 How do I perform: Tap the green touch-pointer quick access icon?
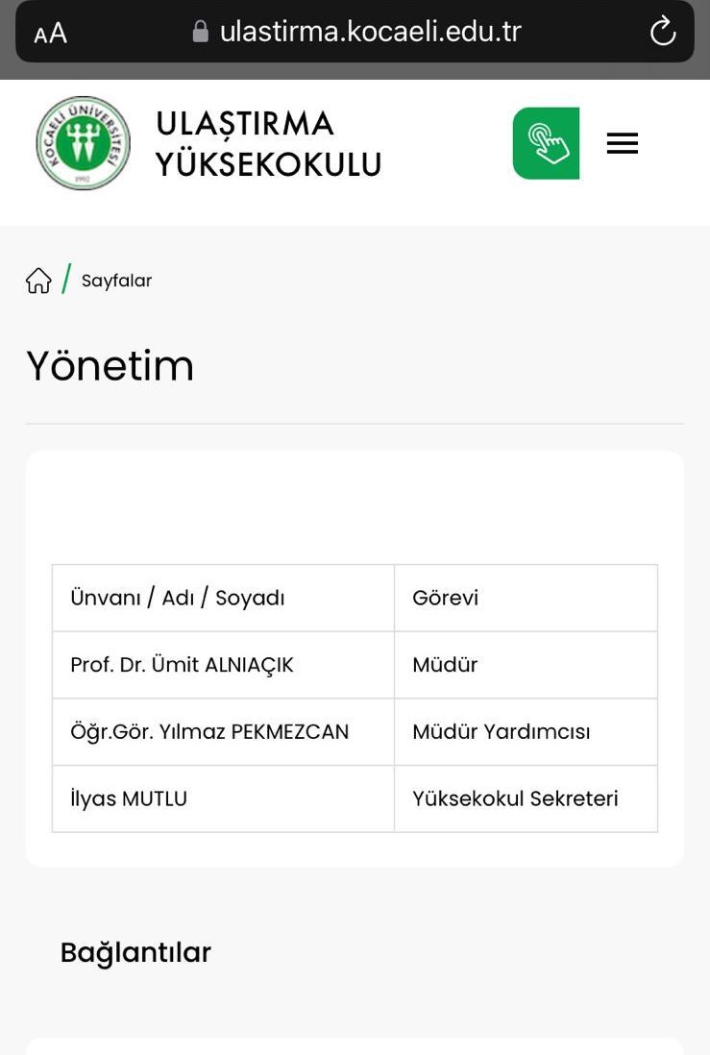[546, 143]
